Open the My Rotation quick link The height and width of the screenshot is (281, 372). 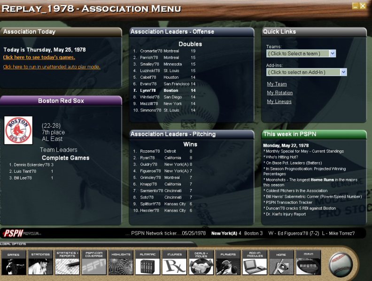[279, 93]
